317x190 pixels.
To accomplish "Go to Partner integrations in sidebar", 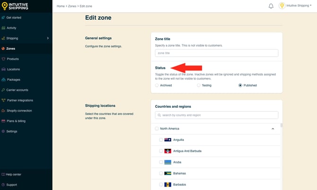I will tap(19, 100).
